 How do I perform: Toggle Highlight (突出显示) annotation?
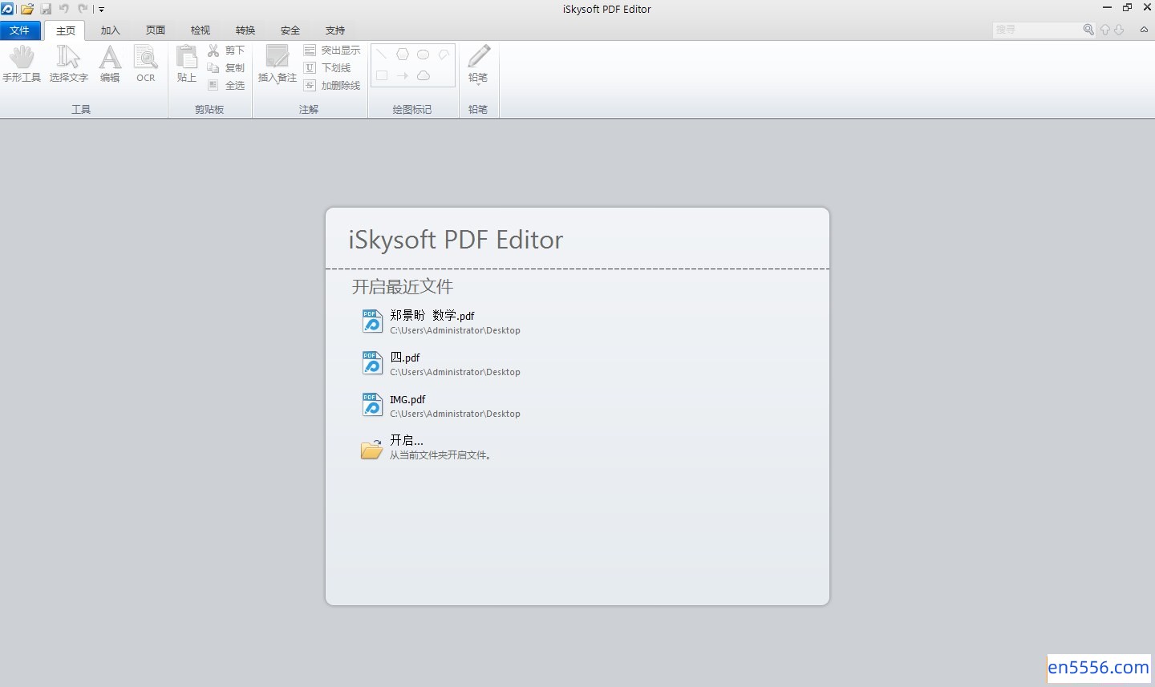point(332,51)
